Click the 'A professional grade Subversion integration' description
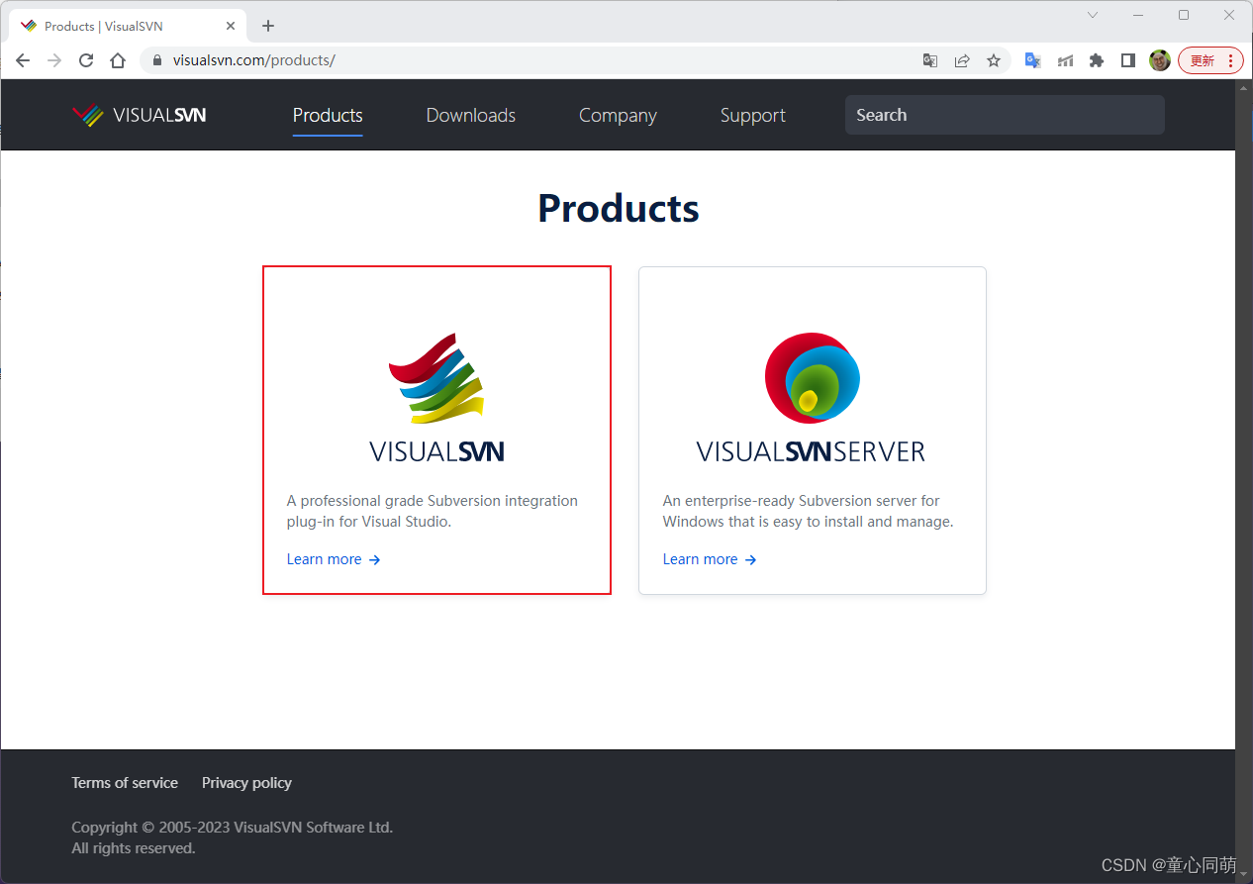This screenshot has width=1253, height=884. (x=433, y=511)
